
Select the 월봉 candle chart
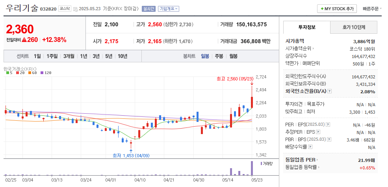[x=233, y=56]
